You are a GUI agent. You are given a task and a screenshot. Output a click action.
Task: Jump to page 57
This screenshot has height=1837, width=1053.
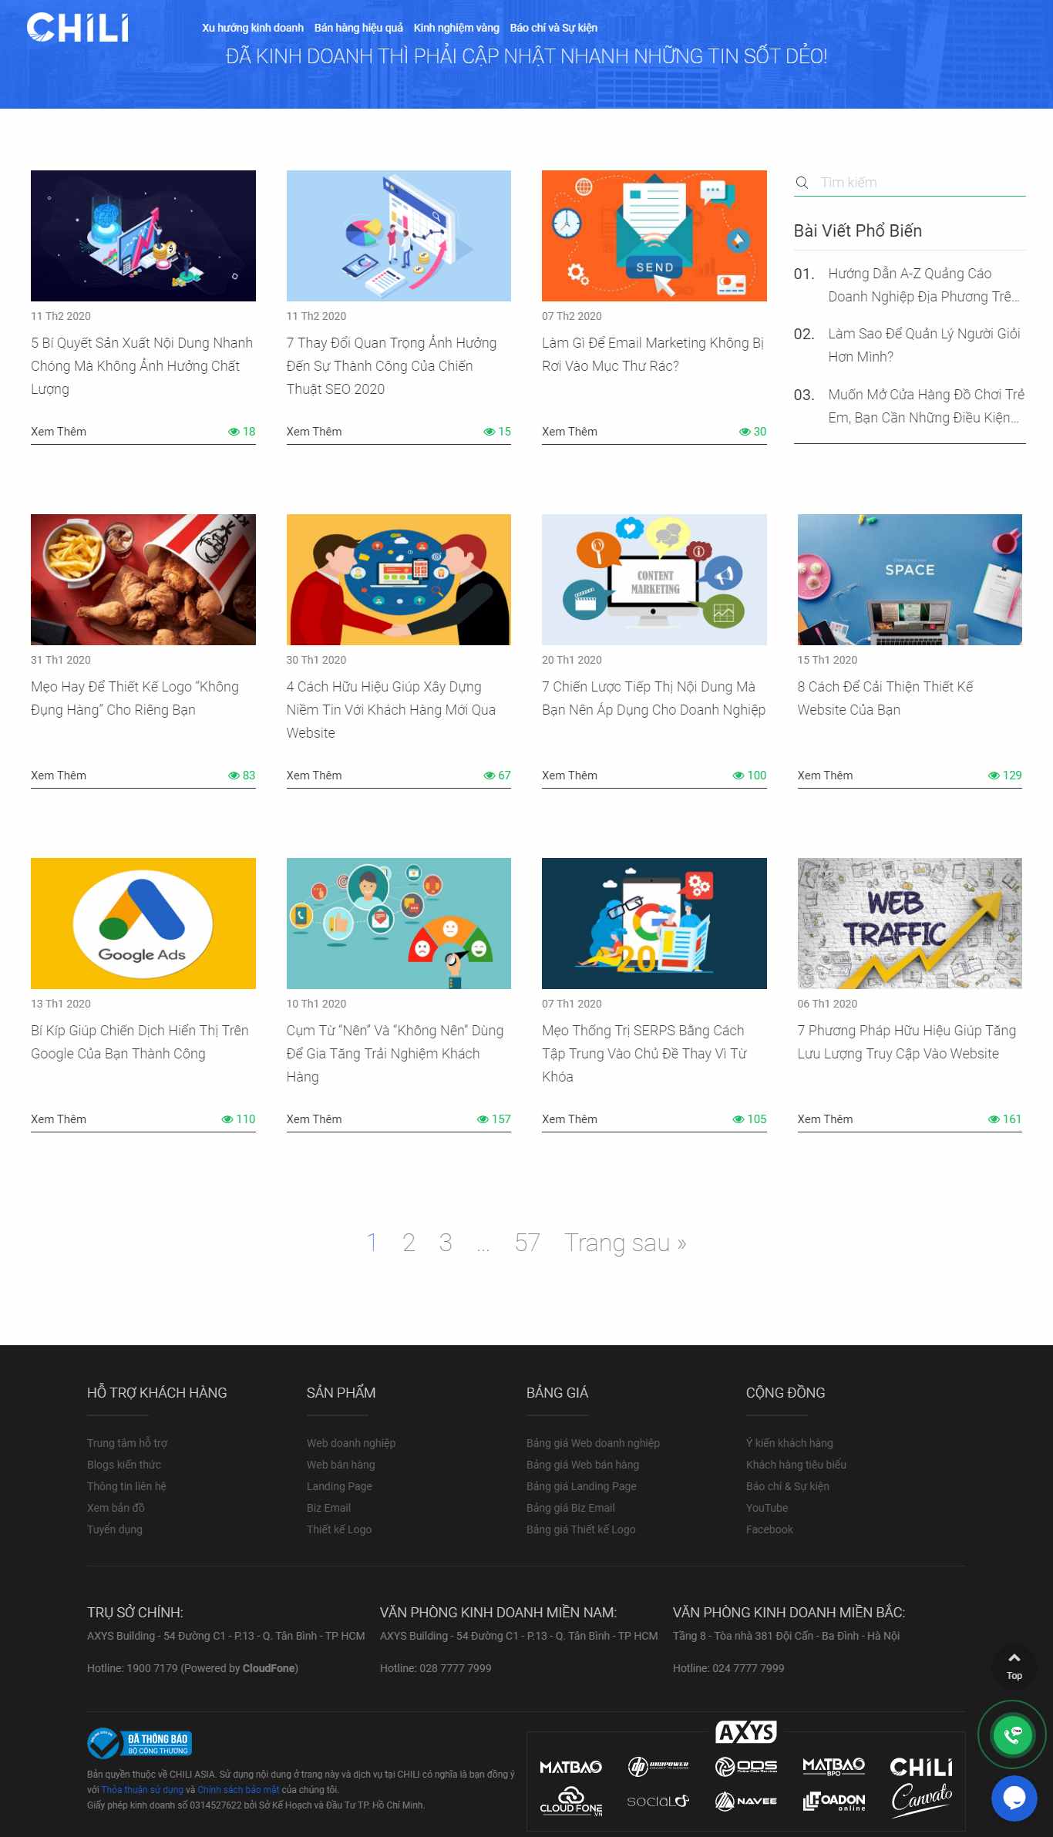tap(527, 1243)
